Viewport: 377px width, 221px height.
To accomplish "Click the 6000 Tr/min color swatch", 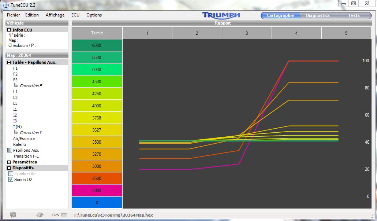I will tap(97, 45).
